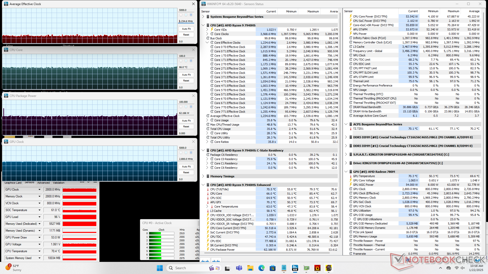Select the Sensors tab in GPU-Z
This screenshot has height=274, width=488.
tap(29, 182)
